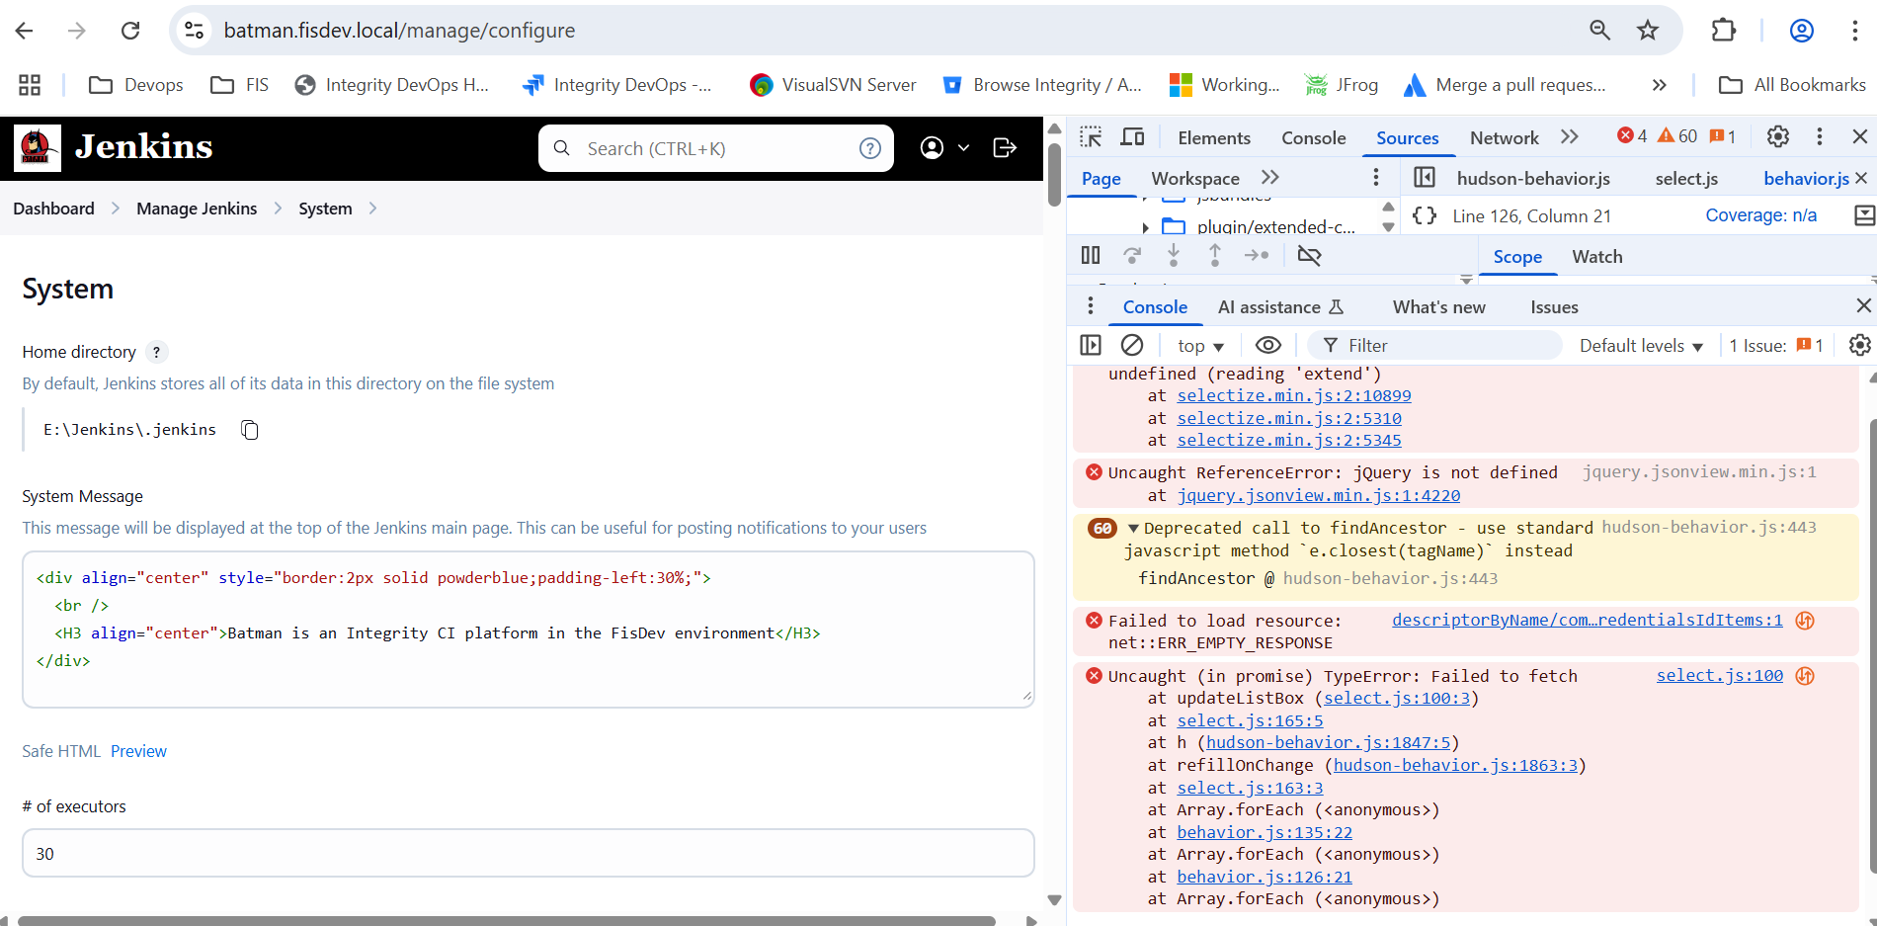Image resolution: width=1877 pixels, height=926 pixels.
Task: Open the apps grid in bookmarks bar
Action: coord(30,85)
